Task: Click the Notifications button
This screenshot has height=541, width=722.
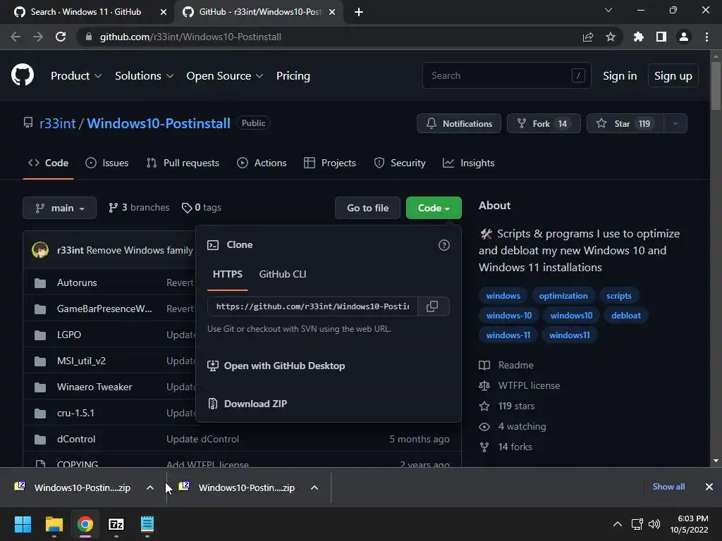Action: tap(459, 124)
